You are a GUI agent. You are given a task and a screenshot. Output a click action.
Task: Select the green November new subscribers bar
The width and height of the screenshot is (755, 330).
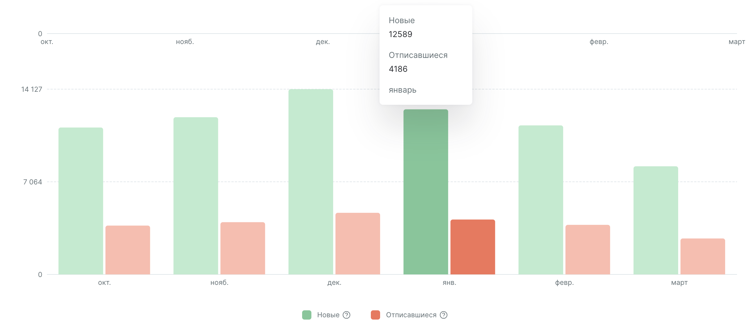[x=195, y=196]
